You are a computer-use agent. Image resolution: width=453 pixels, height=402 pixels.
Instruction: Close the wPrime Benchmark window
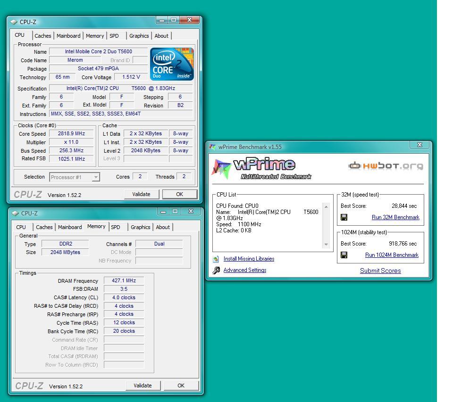tap(420, 145)
